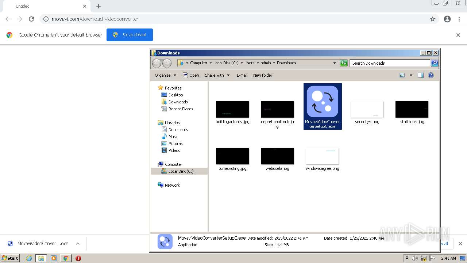Launch Internet Explorer from taskbar
This screenshot has width=467, height=263.
[29, 258]
